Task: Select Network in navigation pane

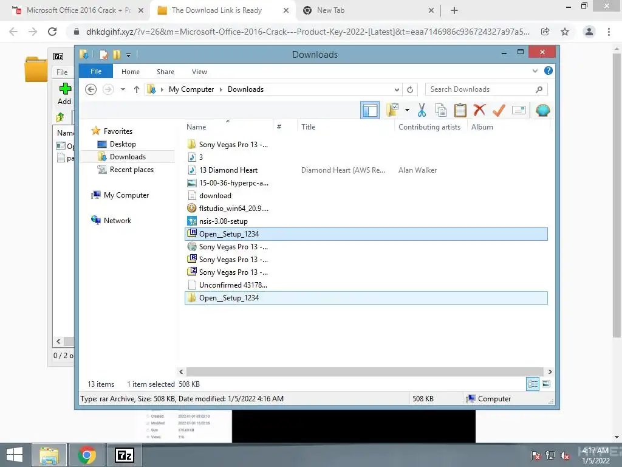Action: point(117,220)
